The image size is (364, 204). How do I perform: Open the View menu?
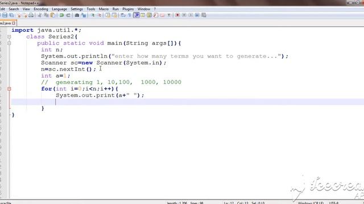[26, 9]
